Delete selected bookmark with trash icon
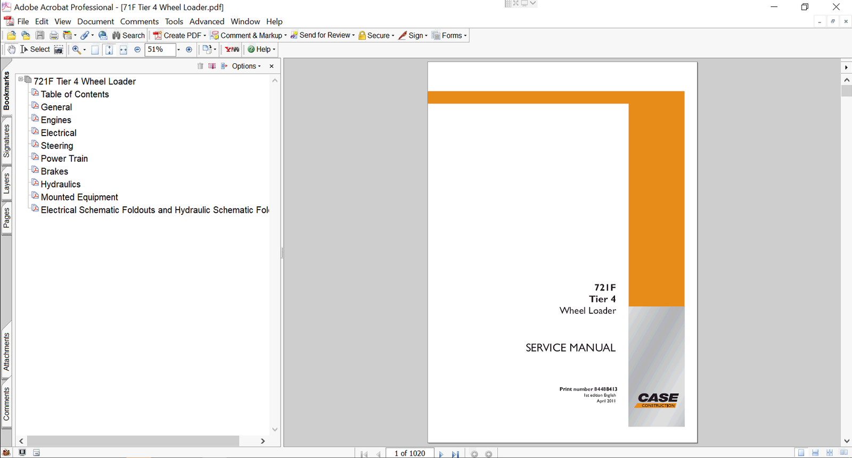Screen dimensions: 852x458 [x=200, y=66]
